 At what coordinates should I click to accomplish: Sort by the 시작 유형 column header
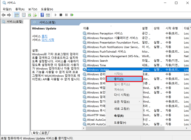(173, 28)
